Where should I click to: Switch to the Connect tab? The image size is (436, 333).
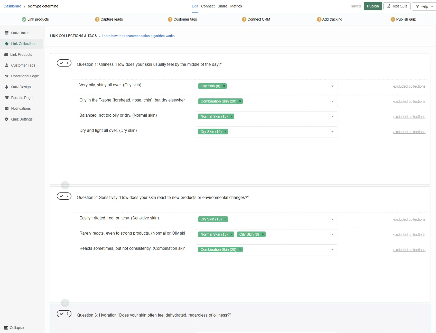click(x=208, y=6)
